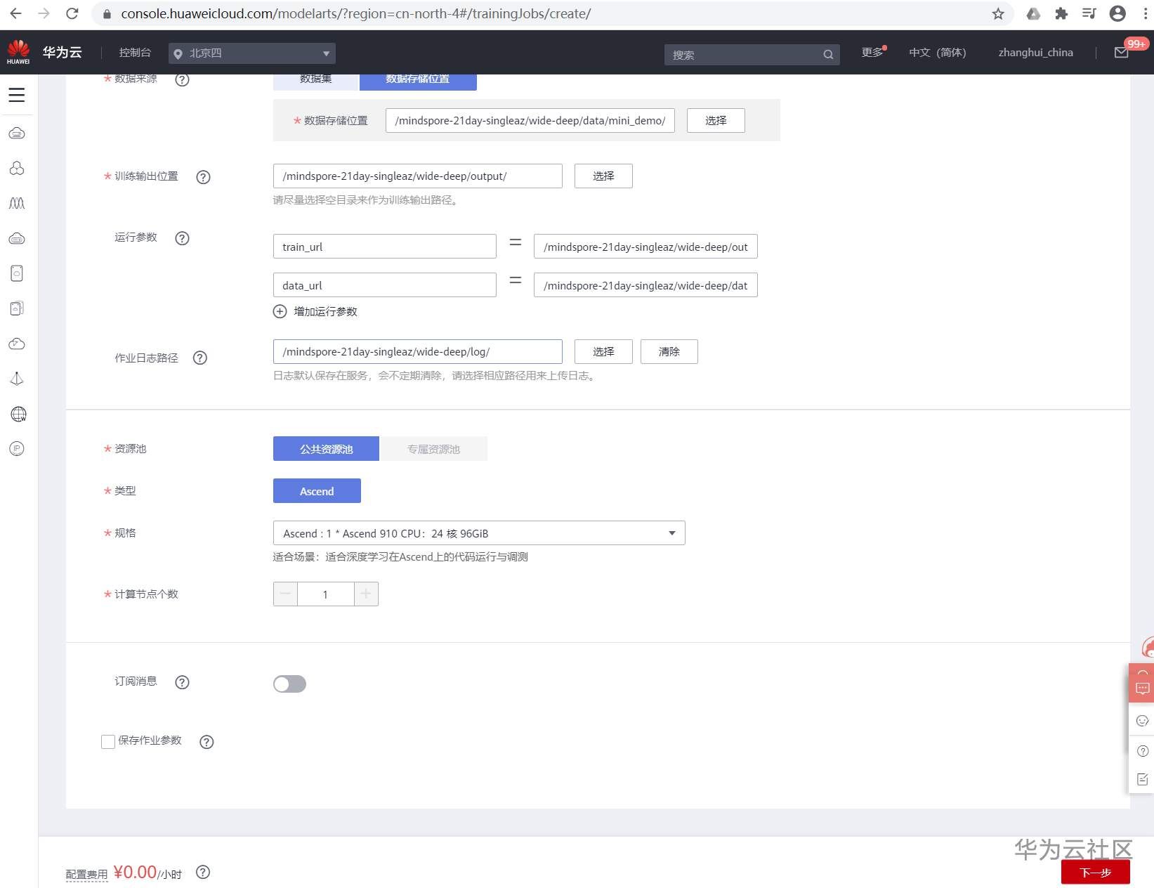This screenshot has width=1154, height=888.
Task: Show help for 保存作业参数
Action: [x=206, y=742]
